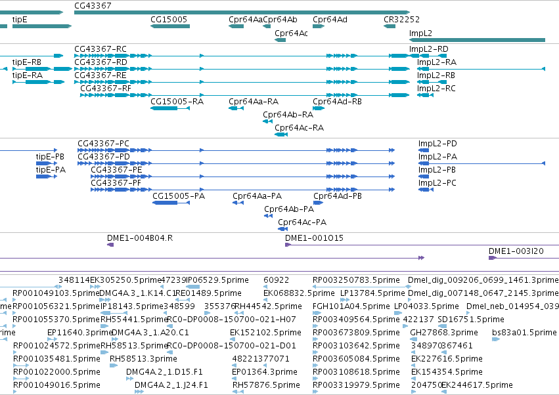Image resolution: width=559 pixels, height=395 pixels.
Task: Click the LP13784.5prime EST label
Action: tap(372, 293)
